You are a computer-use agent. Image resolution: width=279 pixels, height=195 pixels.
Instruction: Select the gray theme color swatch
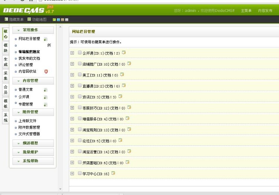67,20
